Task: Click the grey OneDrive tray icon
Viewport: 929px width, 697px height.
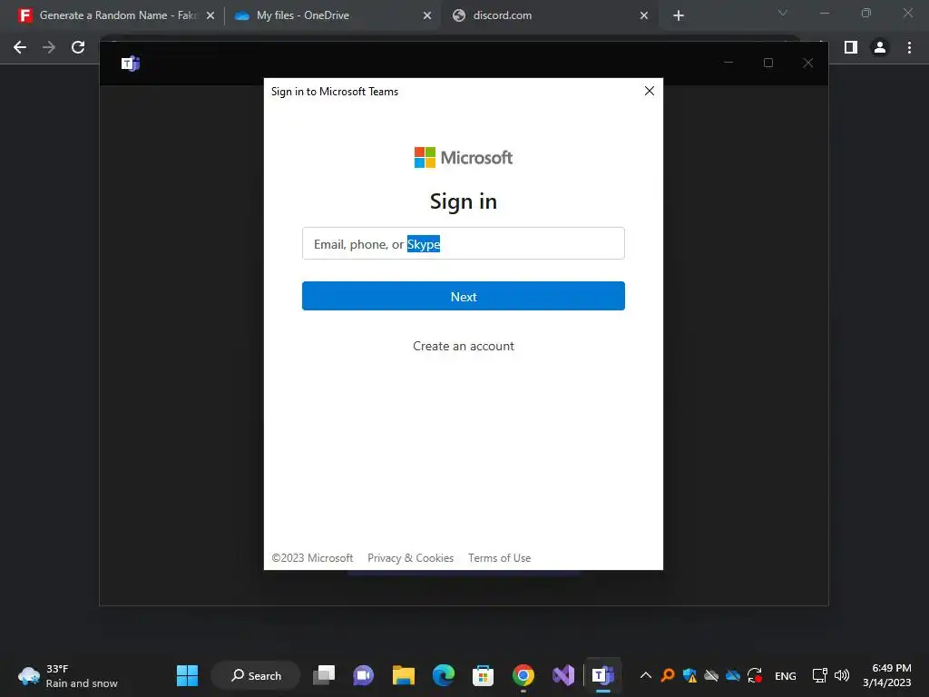Action: 711,675
